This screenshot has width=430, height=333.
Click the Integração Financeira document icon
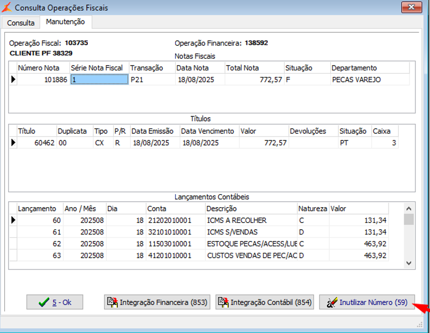(x=112, y=302)
